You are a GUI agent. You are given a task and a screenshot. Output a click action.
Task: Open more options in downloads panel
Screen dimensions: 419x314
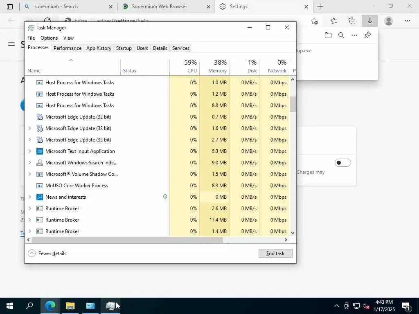tap(354, 35)
